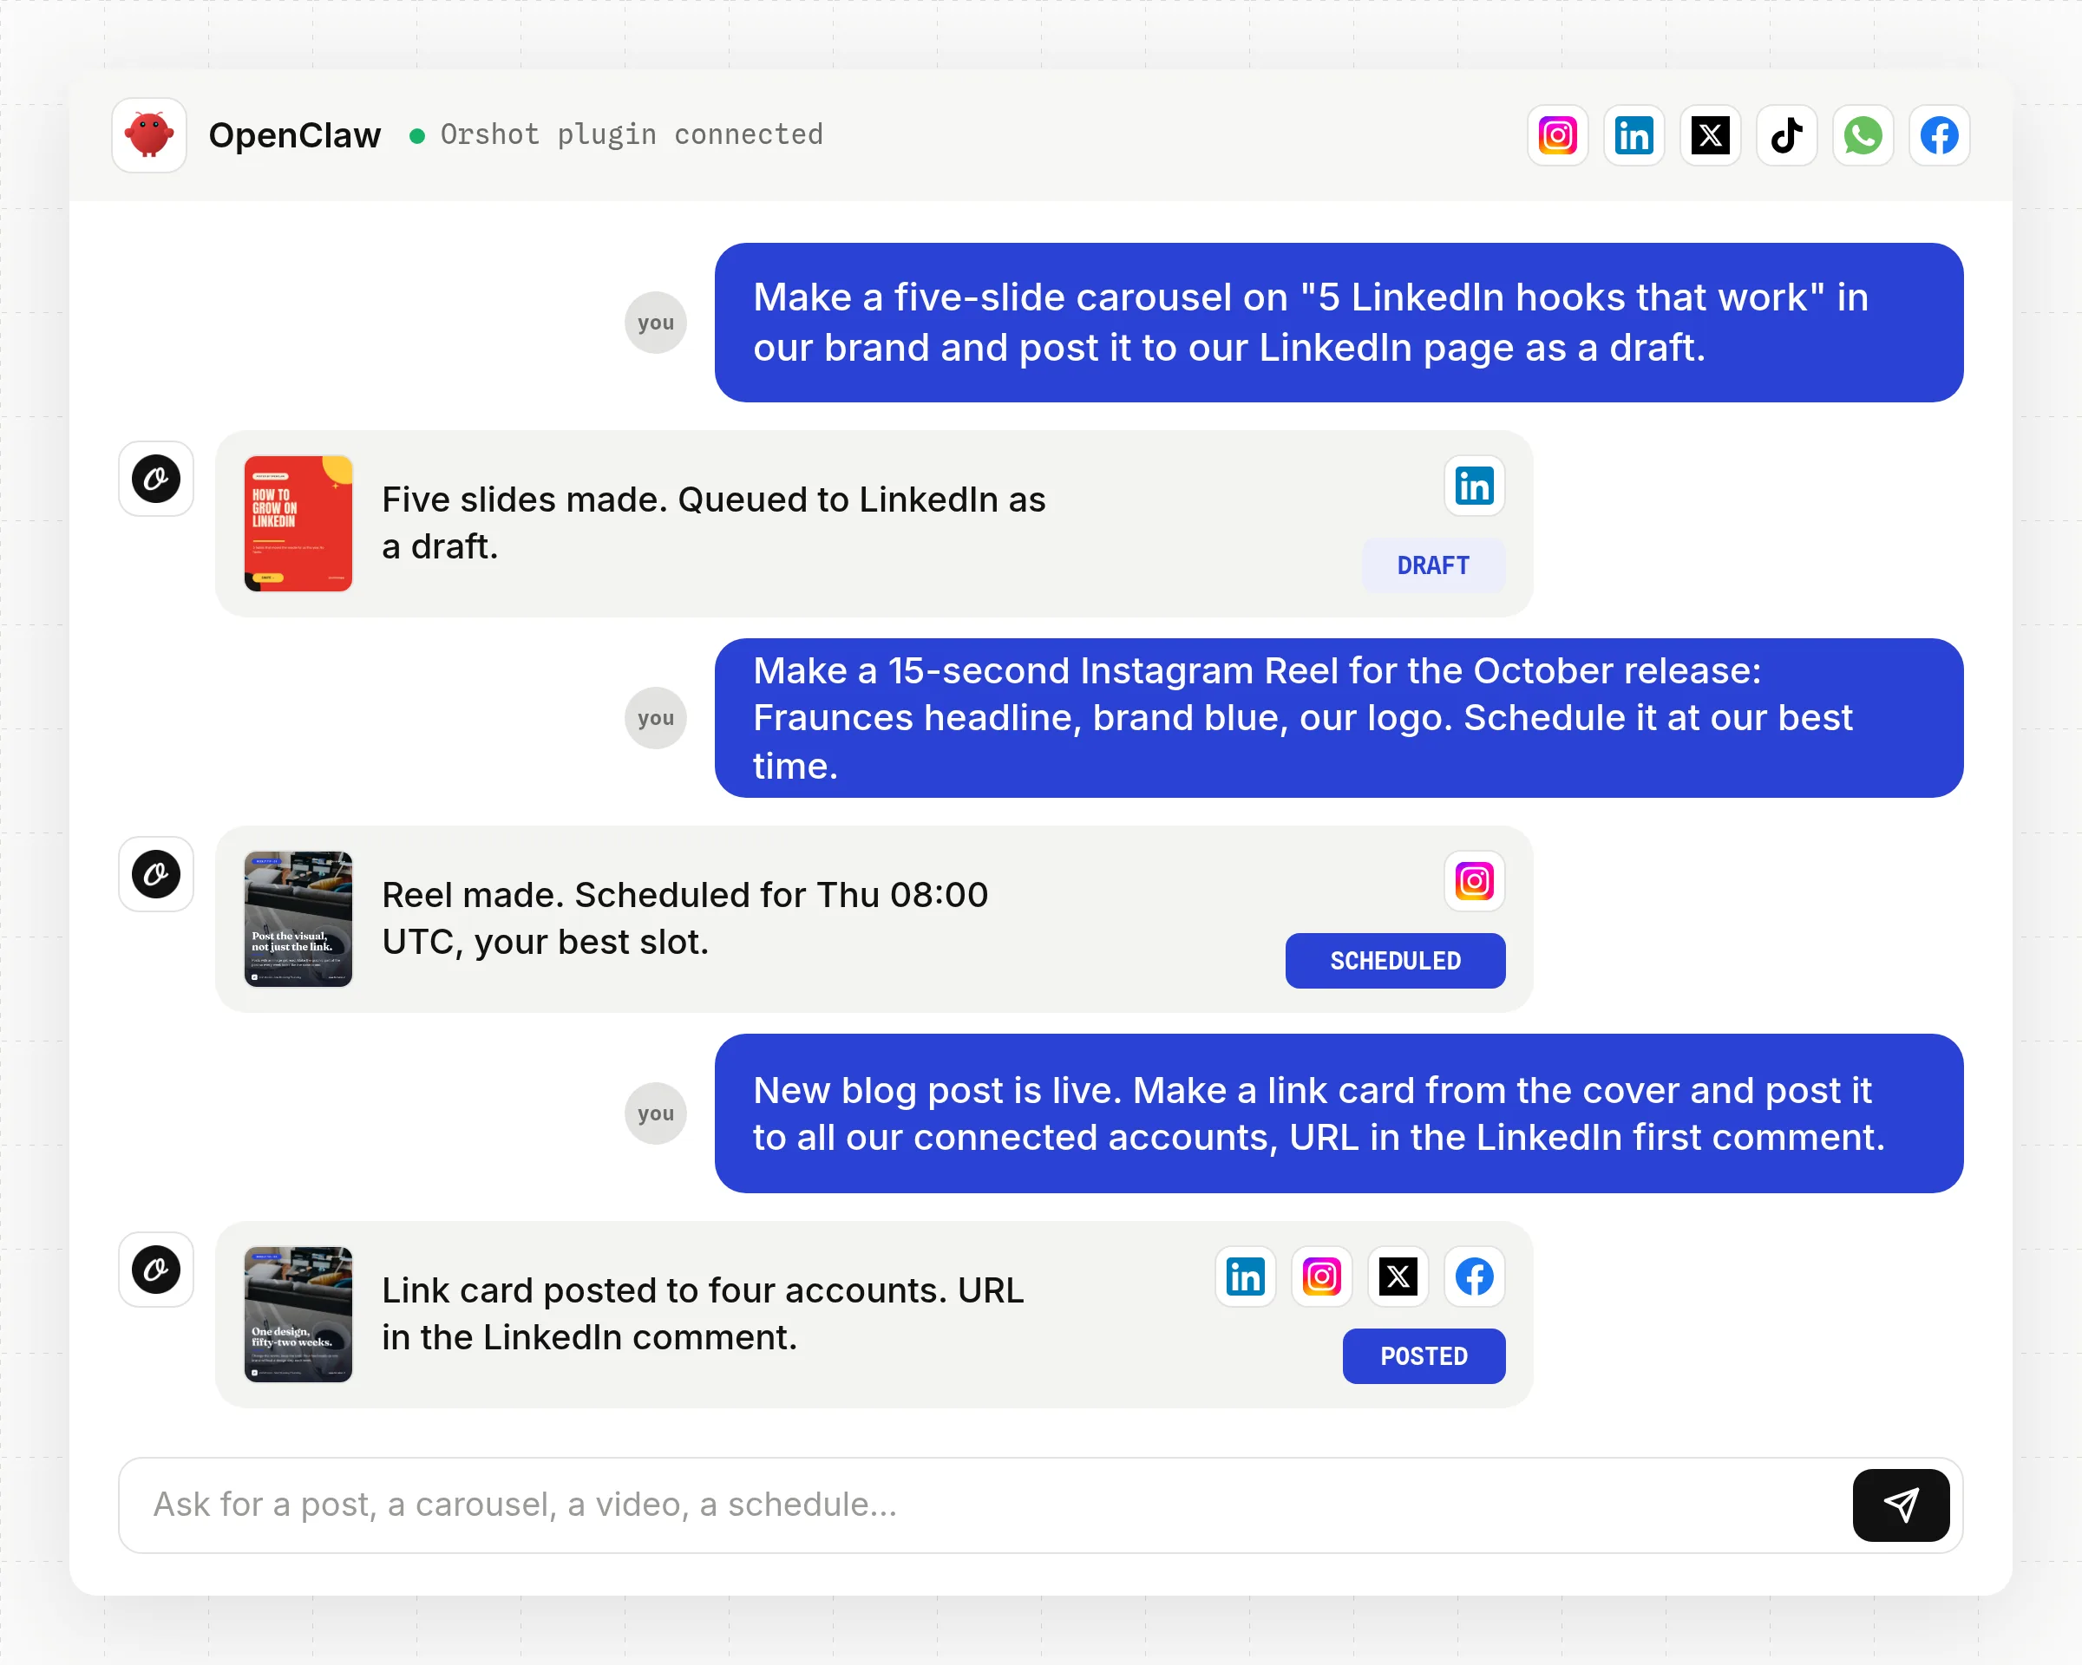Select the 'Make a 15-second Instagram Reel' message bubble
Screen dimensions: 2082x1665
pos(1339,718)
